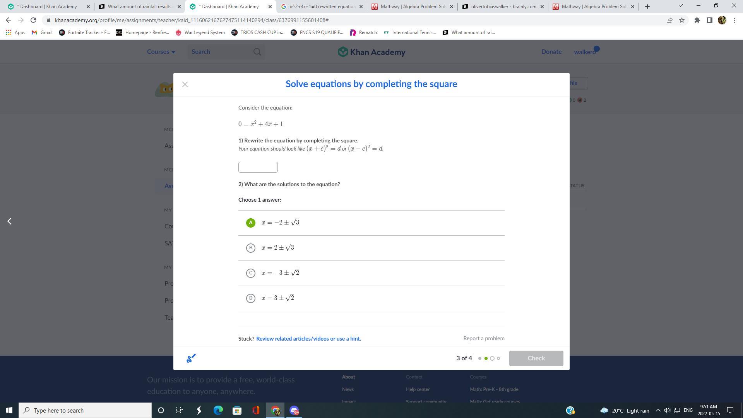The width and height of the screenshot is (743, 418).
Task: Show hidden system tray icons
Action: pyautogui.click(x=658, y=410)
